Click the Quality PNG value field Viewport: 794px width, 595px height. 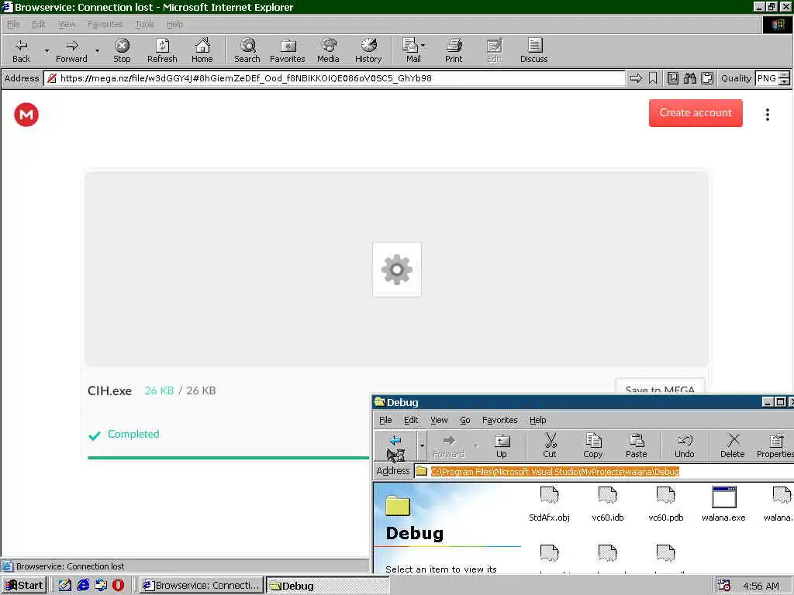[767, 78]
